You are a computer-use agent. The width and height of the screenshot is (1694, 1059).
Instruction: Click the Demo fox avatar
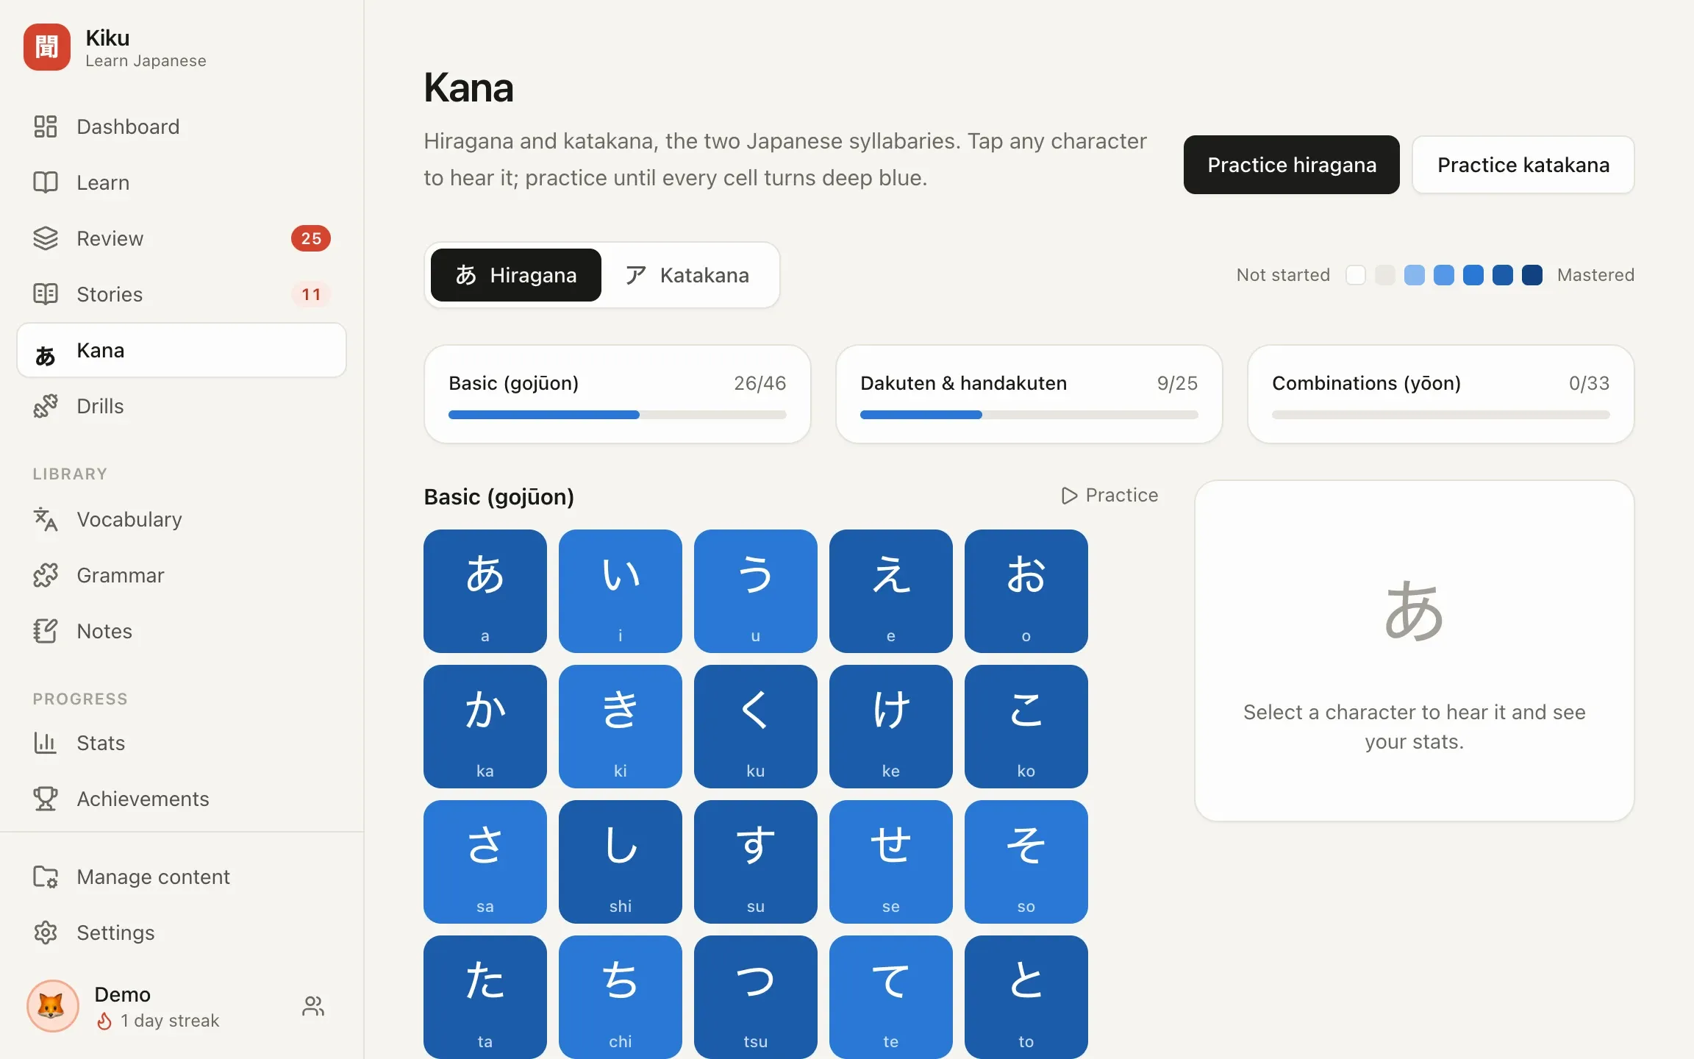click(52, 1006)
